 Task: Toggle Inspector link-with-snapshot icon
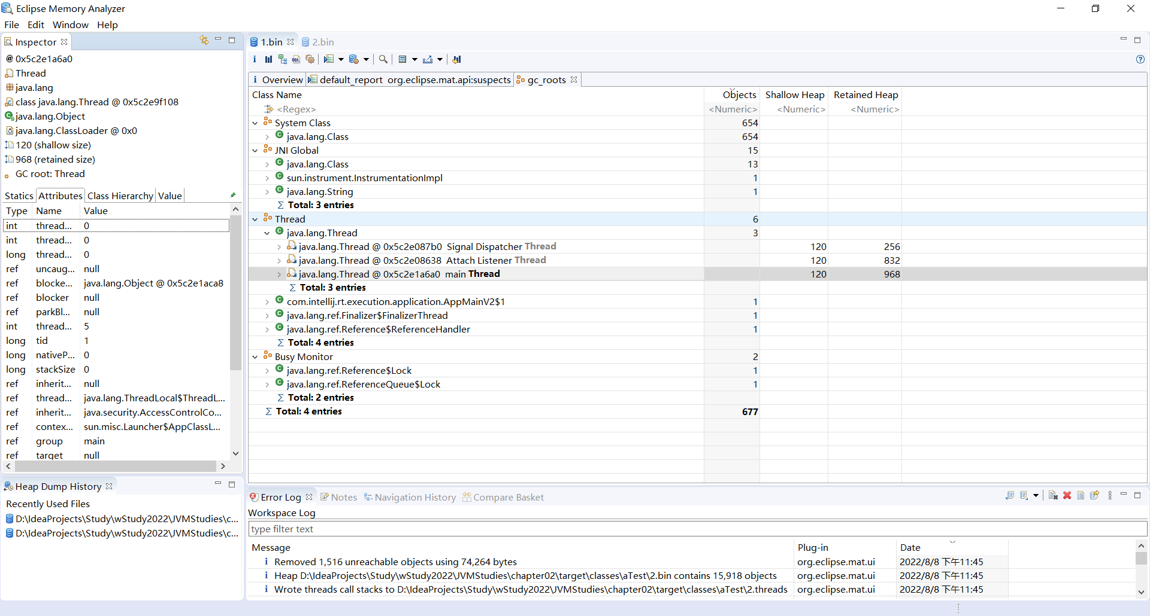(x=204, y=41)
